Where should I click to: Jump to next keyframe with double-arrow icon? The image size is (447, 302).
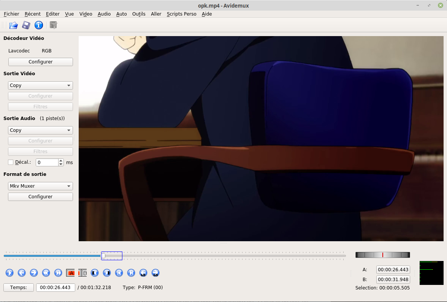tap(58, 273)
